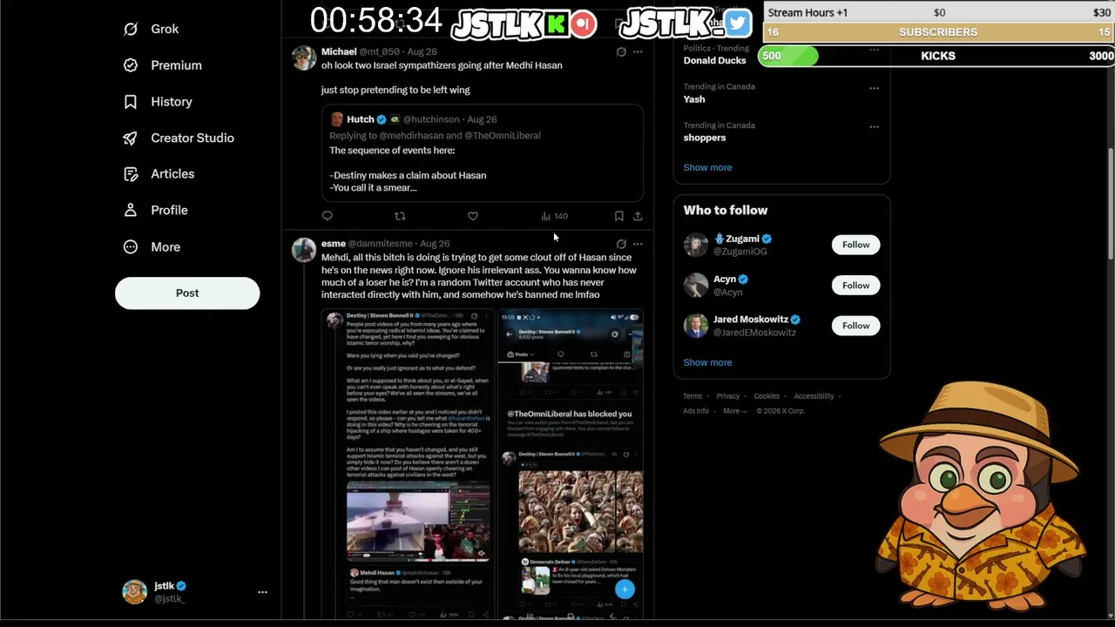Repost Michael's tweet with the retweet icon
The width and height of the screenshot is (1115, 627).
coord(400,216)
